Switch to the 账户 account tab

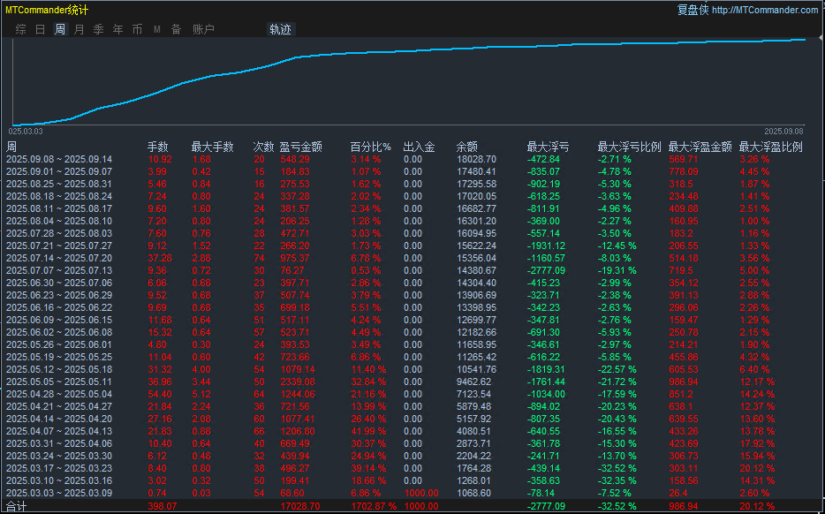203,29
